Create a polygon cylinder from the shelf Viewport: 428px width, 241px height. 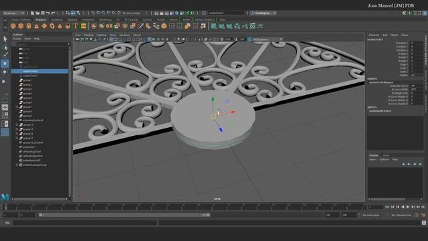29,26
